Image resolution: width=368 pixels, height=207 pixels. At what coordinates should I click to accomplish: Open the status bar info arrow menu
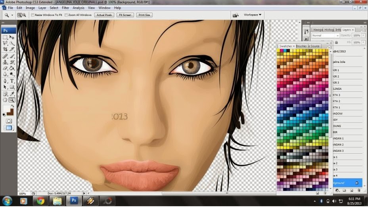[84, 193]
